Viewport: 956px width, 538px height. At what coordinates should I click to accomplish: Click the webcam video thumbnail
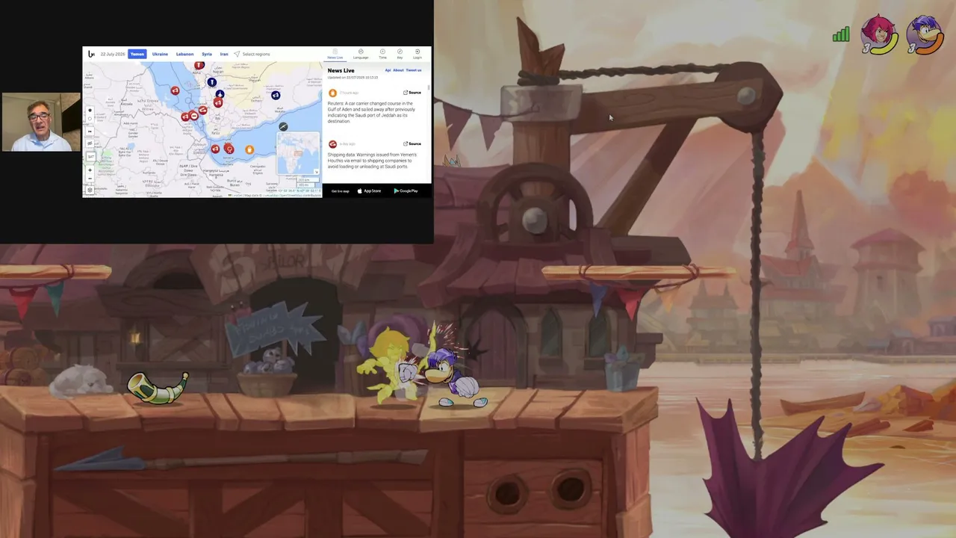41,122
